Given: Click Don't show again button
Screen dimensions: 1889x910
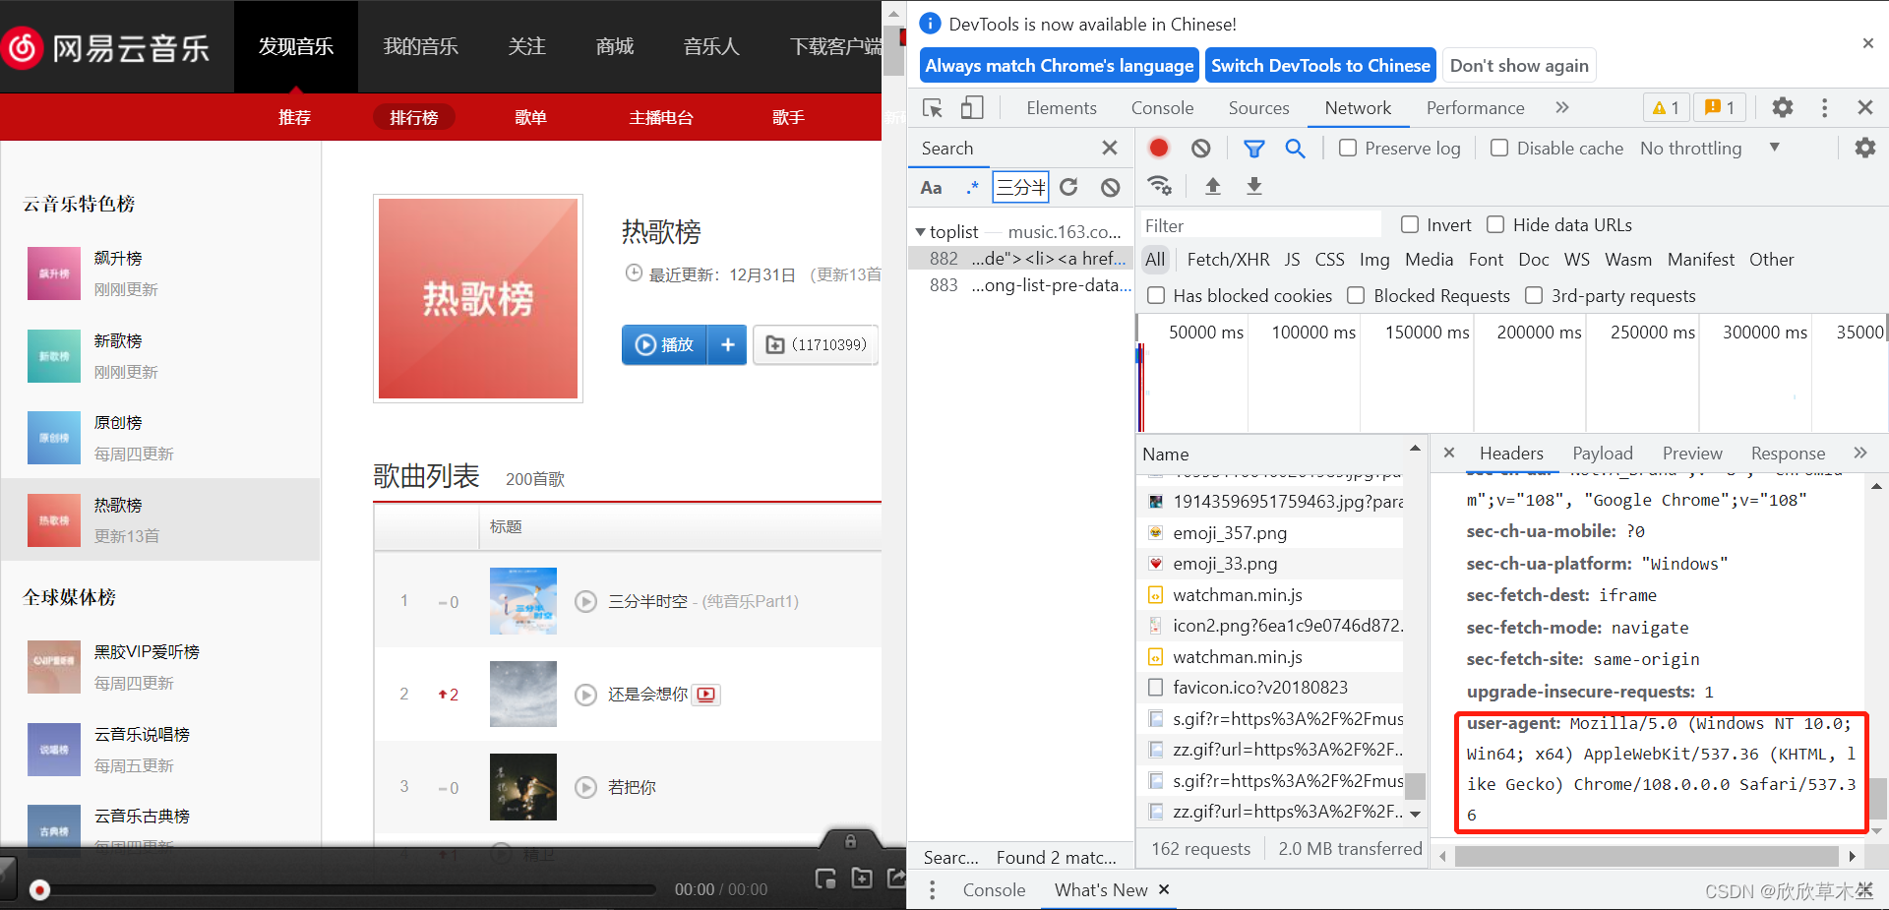Looking at the screenshot, I should coord(1519,66).
